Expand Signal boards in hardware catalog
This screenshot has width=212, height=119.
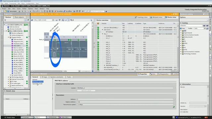181,33
